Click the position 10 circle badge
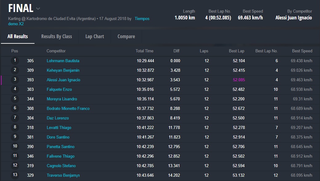This screenshot has width=320, height=181. pyautogui.click(x=15, y=147)
